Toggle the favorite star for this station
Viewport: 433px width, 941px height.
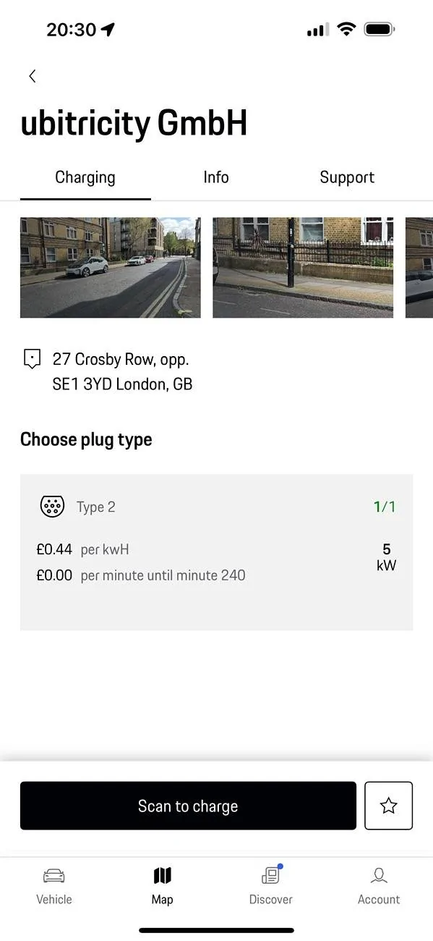(x=388, y=806)
